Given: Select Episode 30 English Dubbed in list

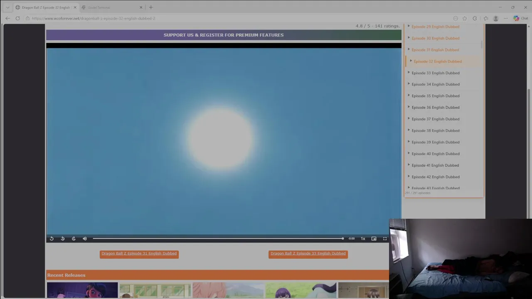Looking at the screenshot, I should tap(435, 38).
